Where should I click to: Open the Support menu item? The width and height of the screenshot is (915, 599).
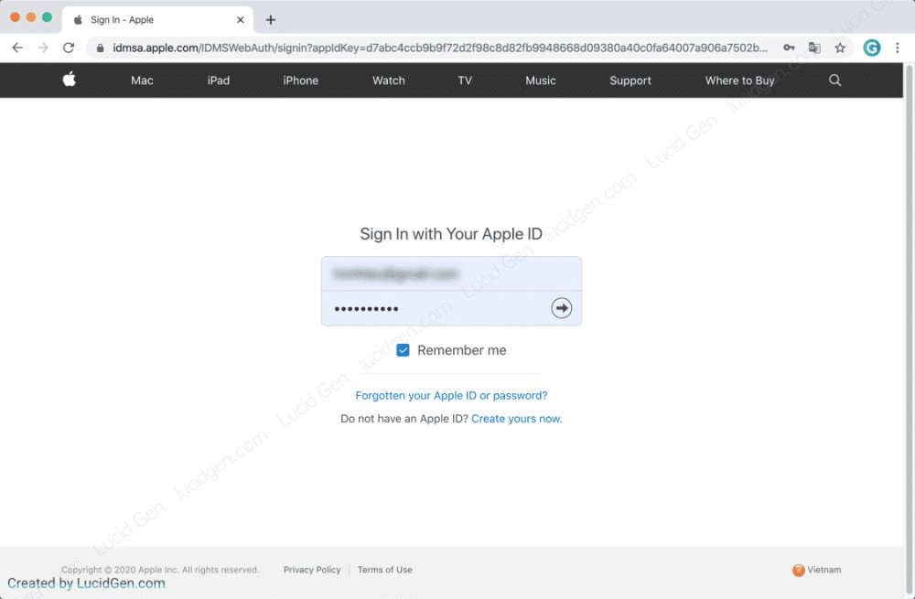630,80
